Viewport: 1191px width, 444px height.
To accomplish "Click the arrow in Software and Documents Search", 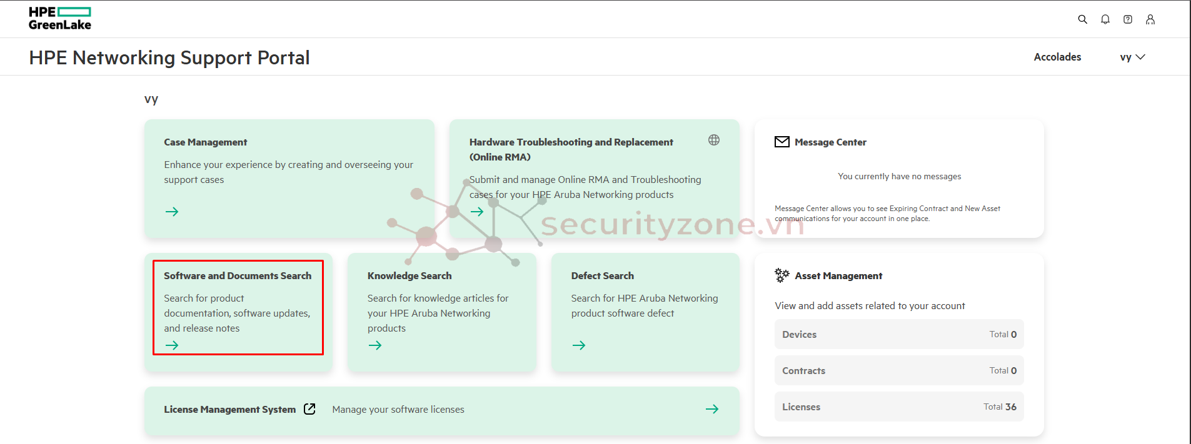I will [172, 345].
